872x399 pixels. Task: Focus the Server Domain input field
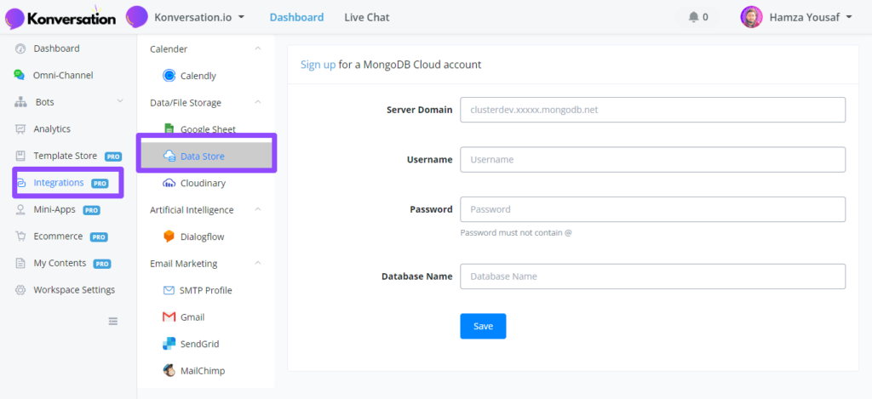(x=652, y=110)
